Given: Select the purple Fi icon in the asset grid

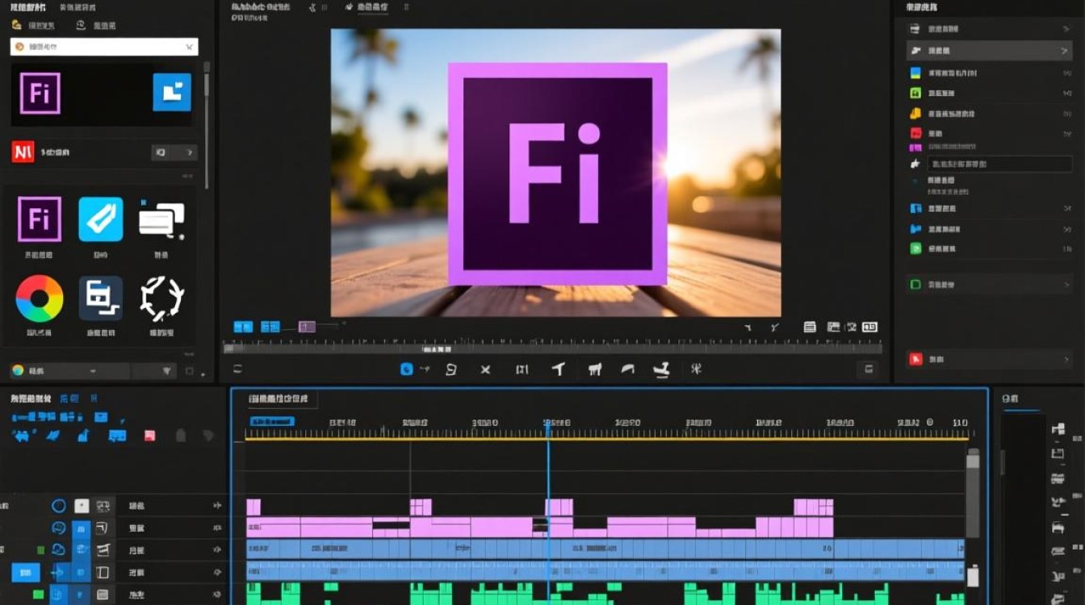Looking at the screenshot, I should pos(40,219).
